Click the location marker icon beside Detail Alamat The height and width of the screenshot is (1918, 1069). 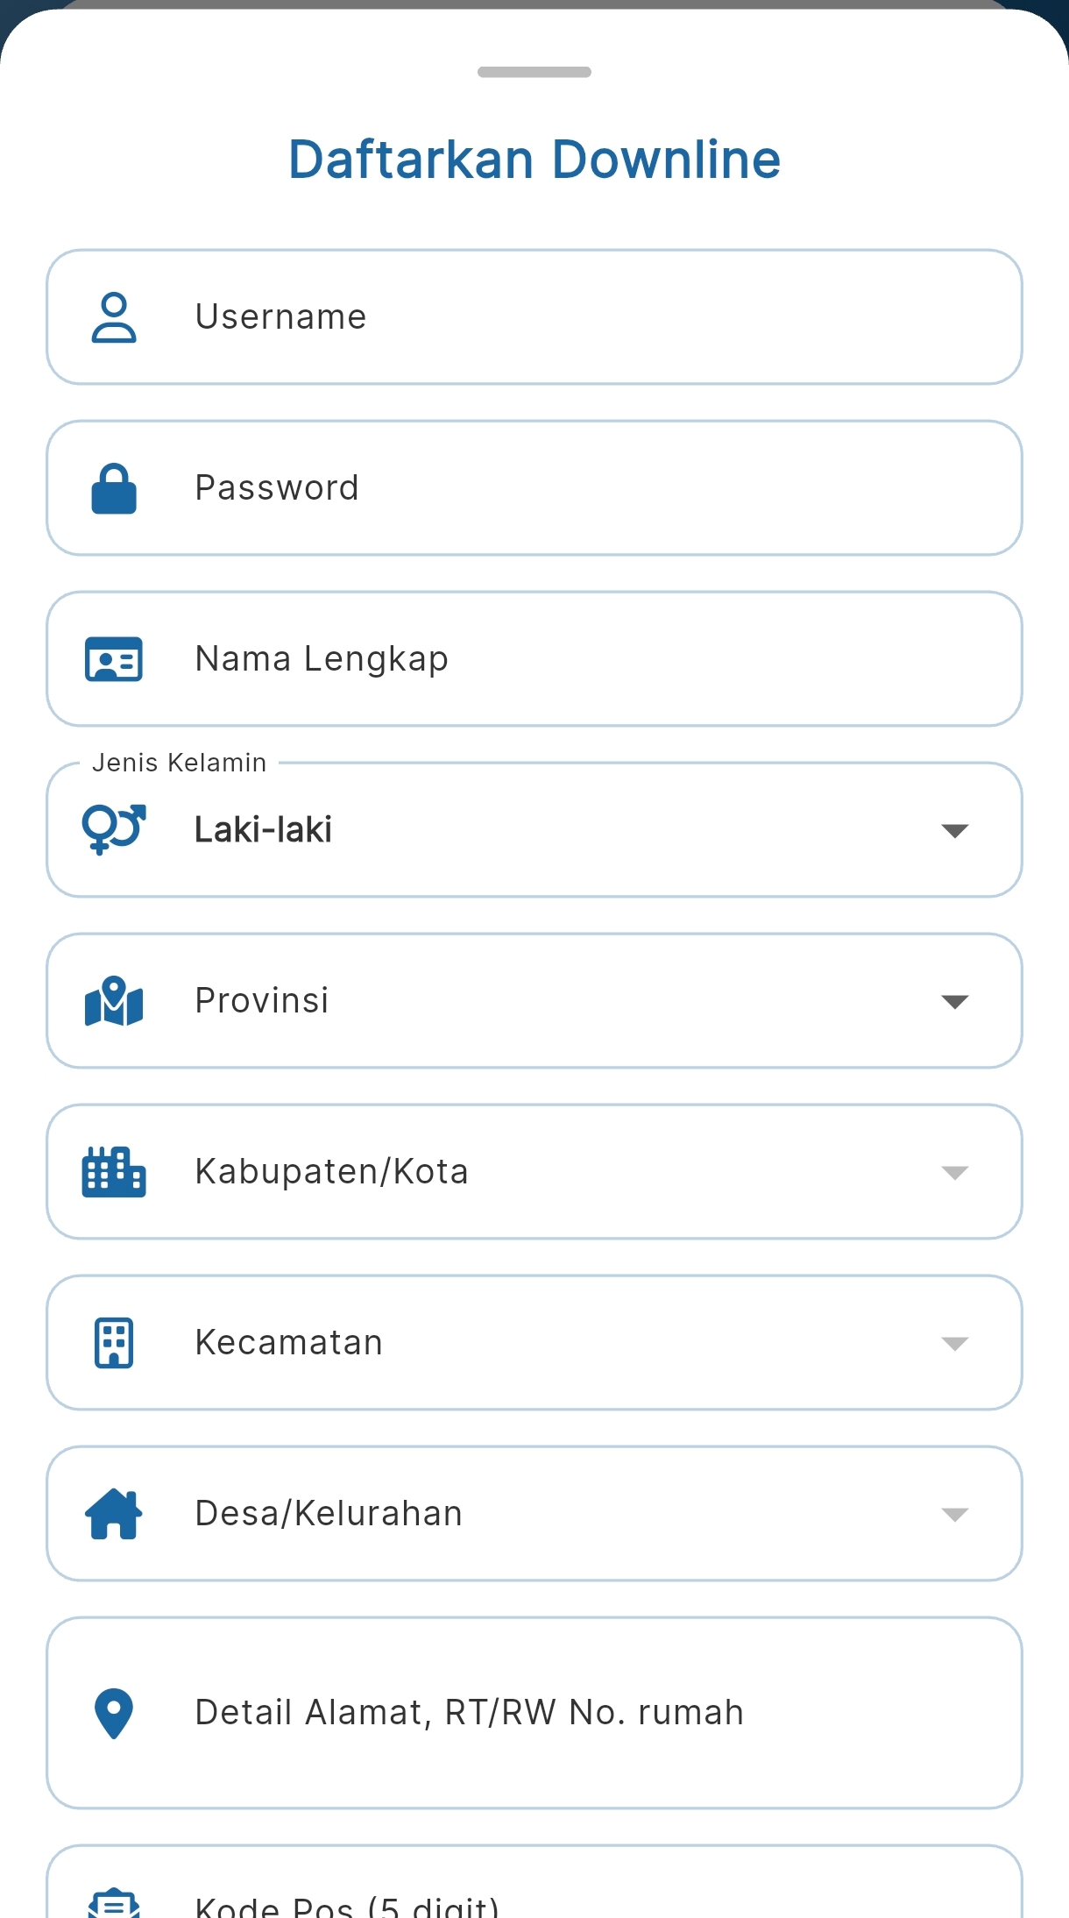click(114, 1713)
